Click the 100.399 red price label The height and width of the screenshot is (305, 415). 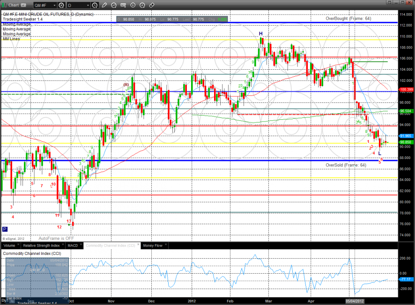(x=406, y=89)
